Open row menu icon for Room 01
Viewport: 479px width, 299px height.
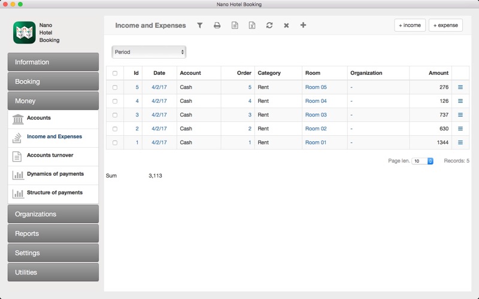click(460, 142)
